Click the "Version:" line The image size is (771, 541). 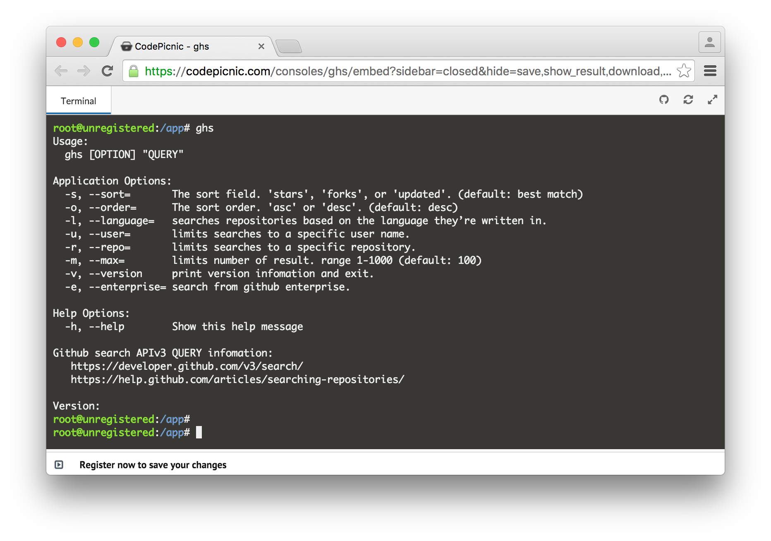coord(76,406)
